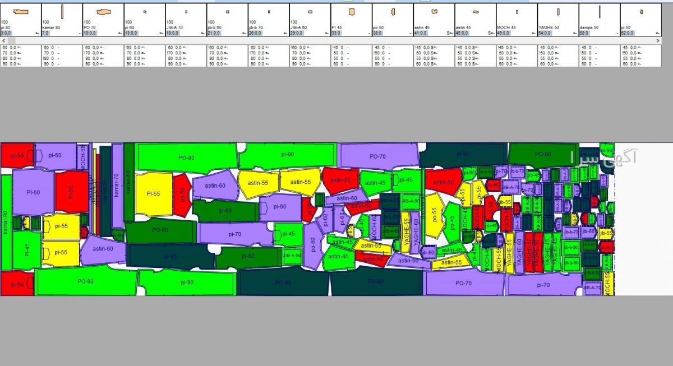Click the green pi-90 piece along top edge
Image resolution: width=673 pixels, height=366 pixels.
[287, 154]
